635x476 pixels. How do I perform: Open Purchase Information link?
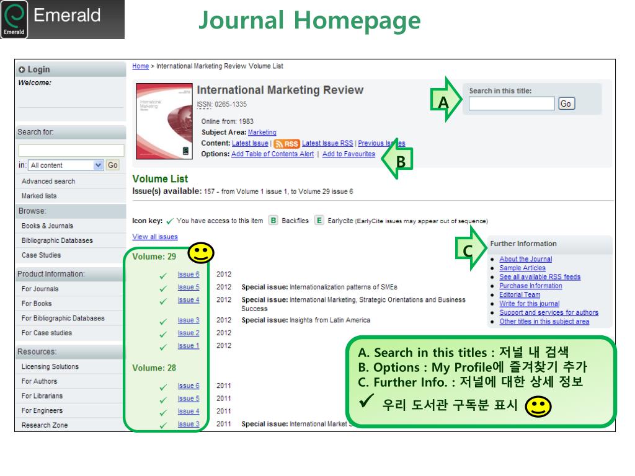(531, 286)
